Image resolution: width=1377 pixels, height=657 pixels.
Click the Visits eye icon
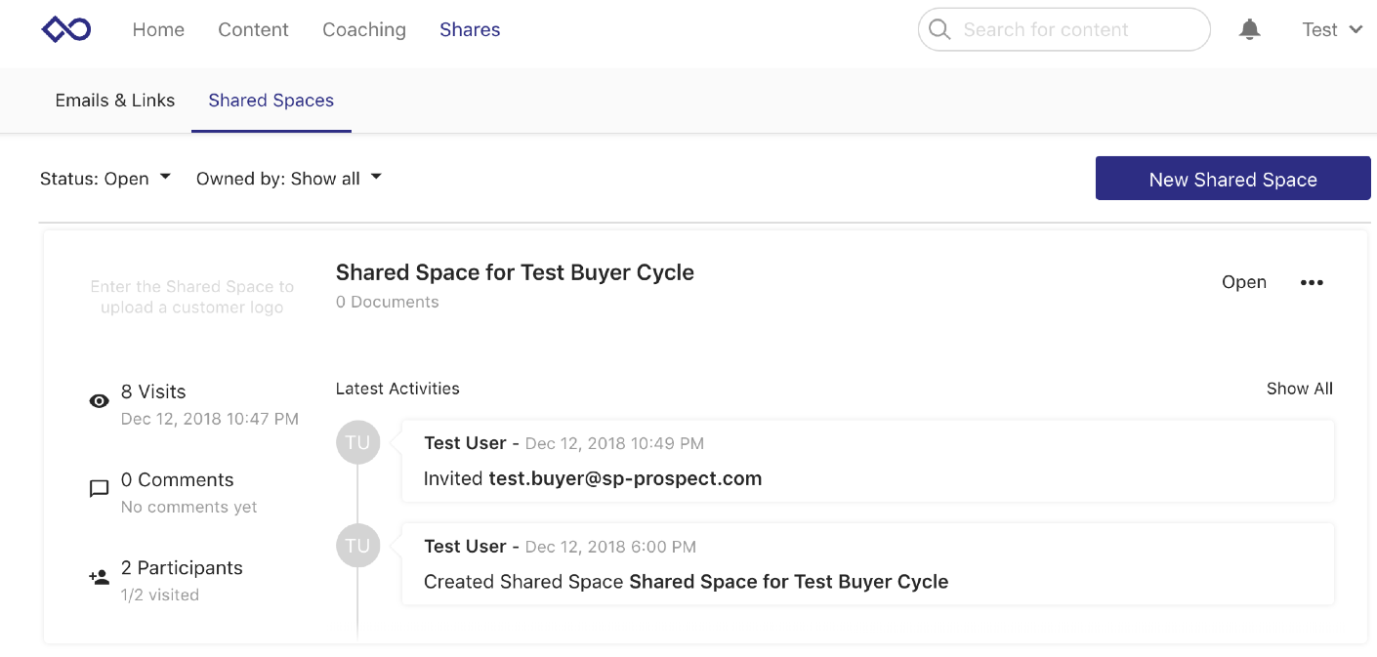[x=99, y=400]
